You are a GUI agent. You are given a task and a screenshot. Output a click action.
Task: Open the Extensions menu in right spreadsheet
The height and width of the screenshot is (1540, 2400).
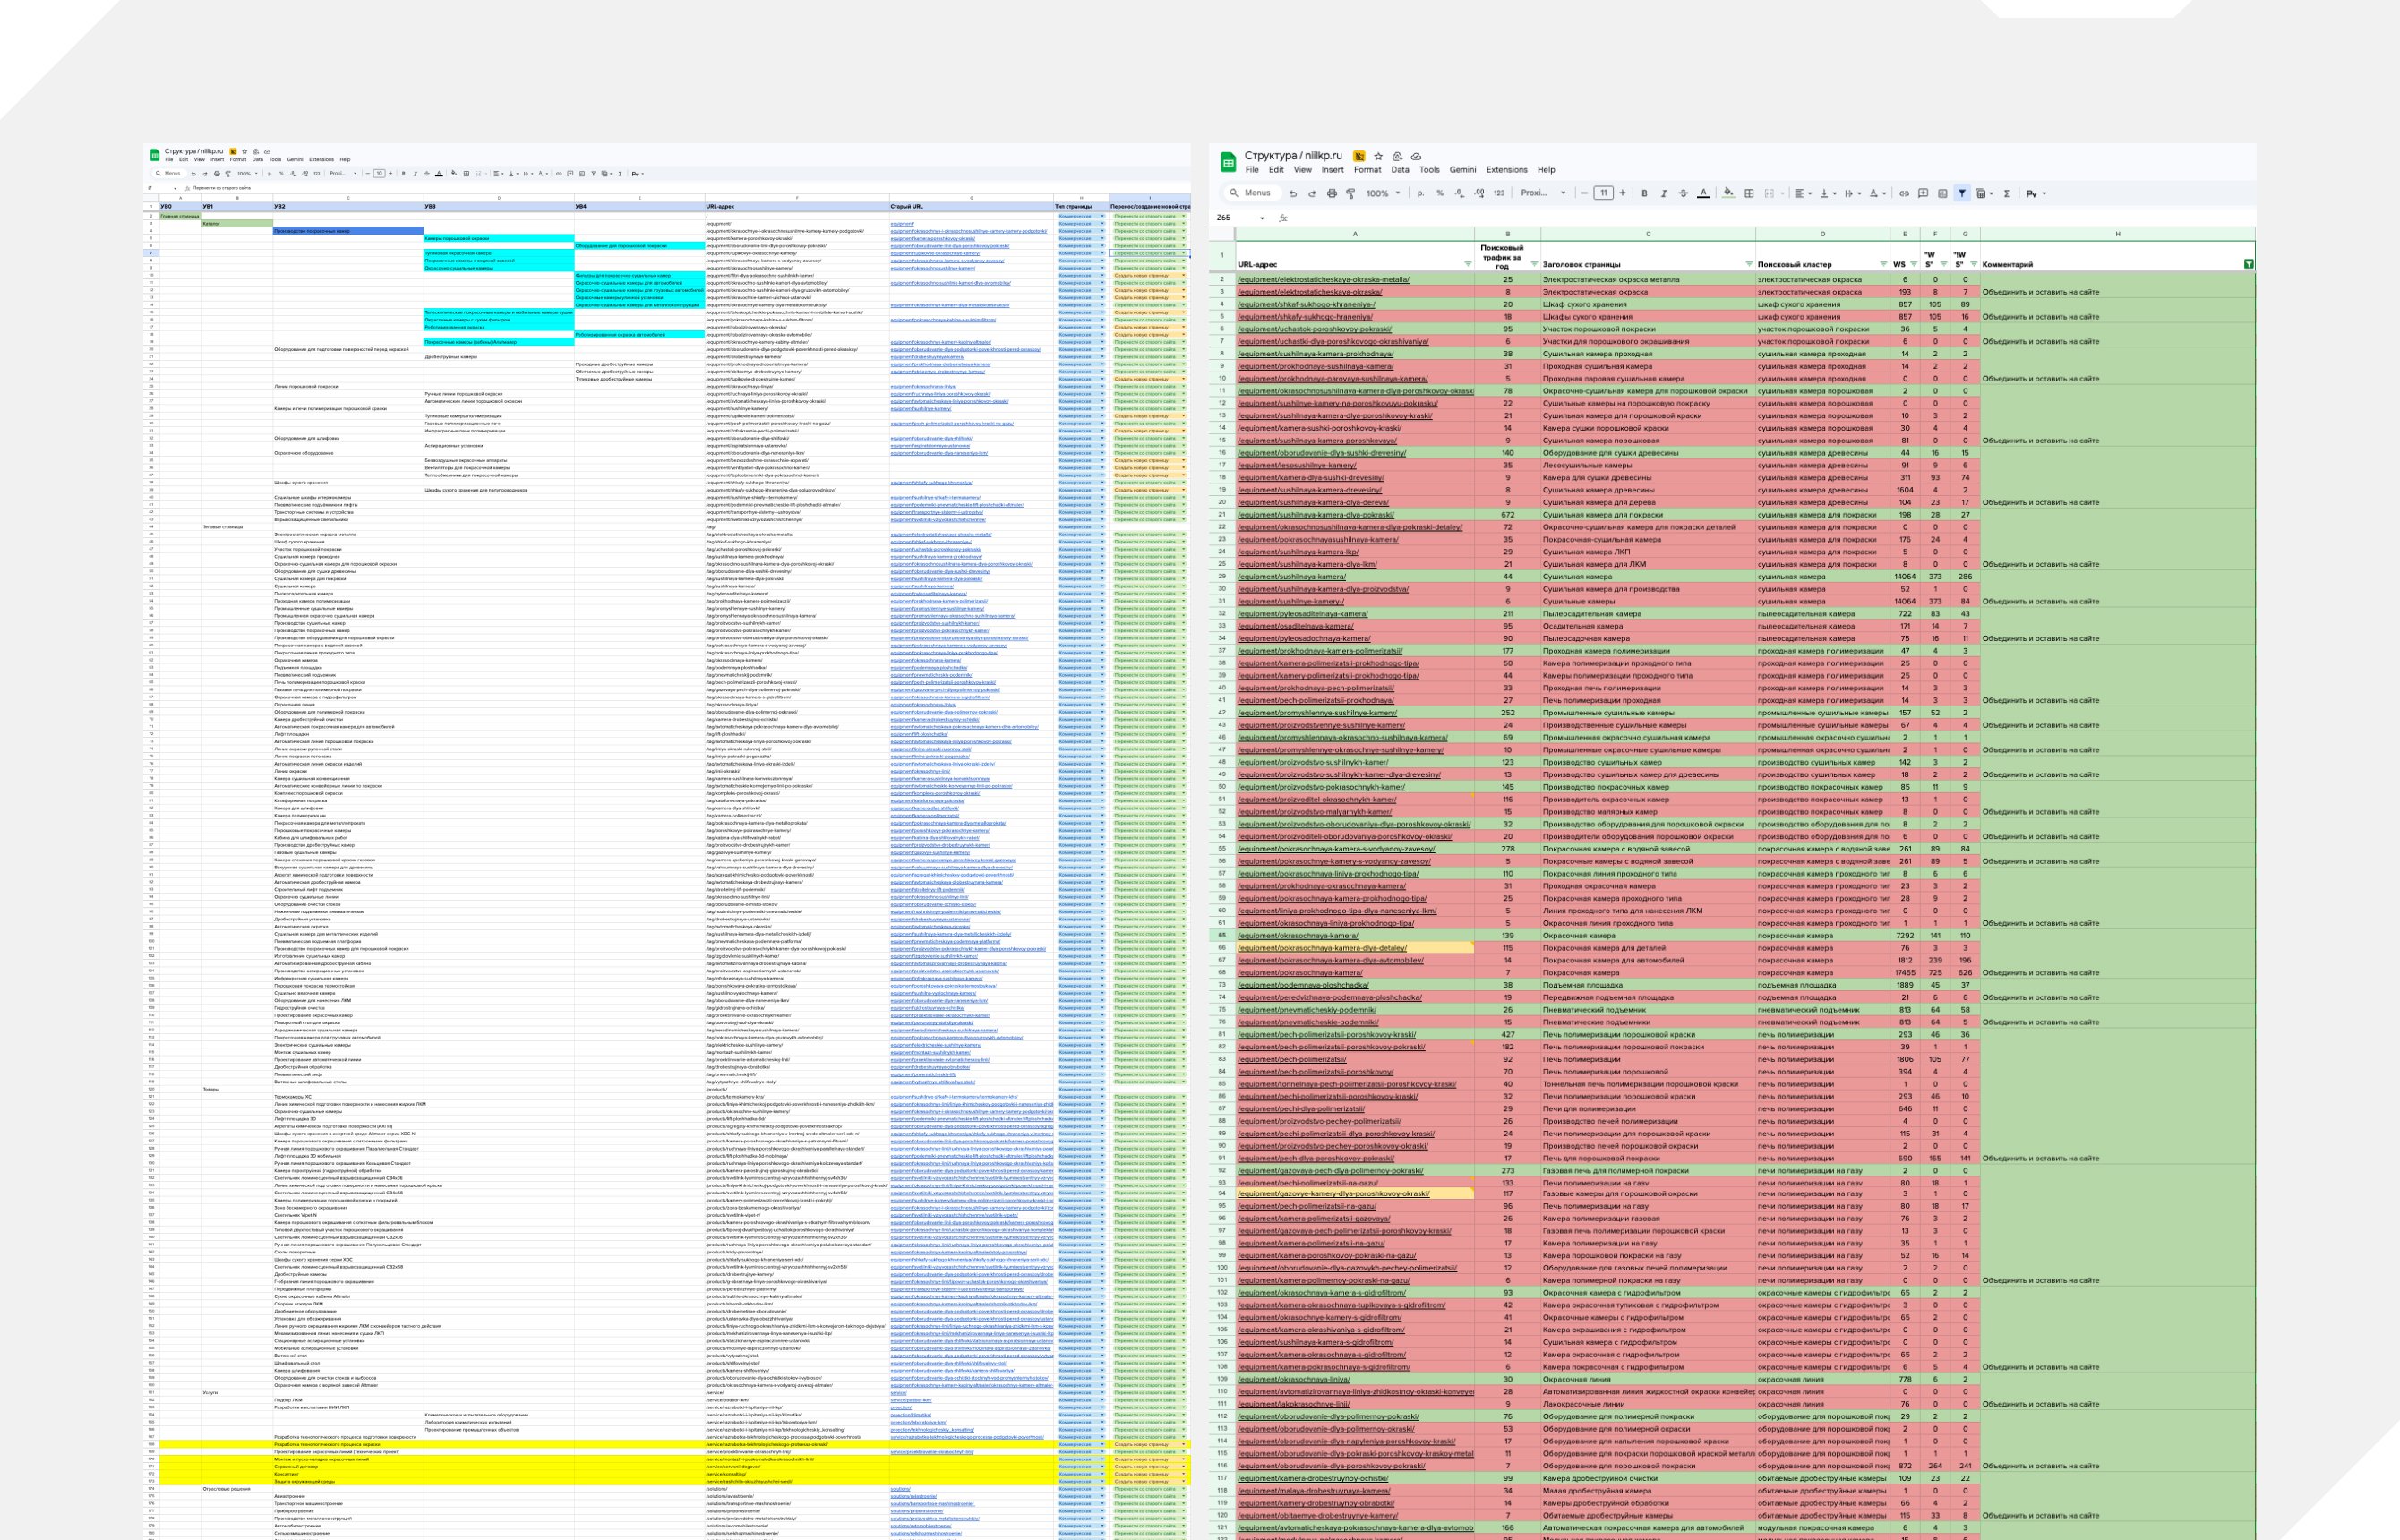pos(1506,170)
